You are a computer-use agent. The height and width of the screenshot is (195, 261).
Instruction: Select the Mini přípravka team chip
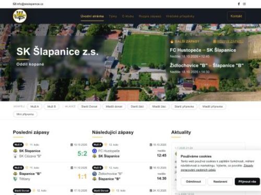[x=25, y=114]
